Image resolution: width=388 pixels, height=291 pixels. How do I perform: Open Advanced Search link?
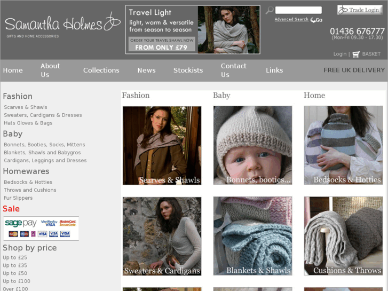(x=291, y=19)
